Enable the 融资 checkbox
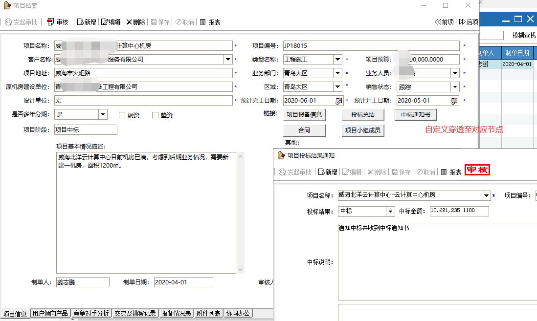The width and height of the screenshot is (537, 321). (122, 115)
